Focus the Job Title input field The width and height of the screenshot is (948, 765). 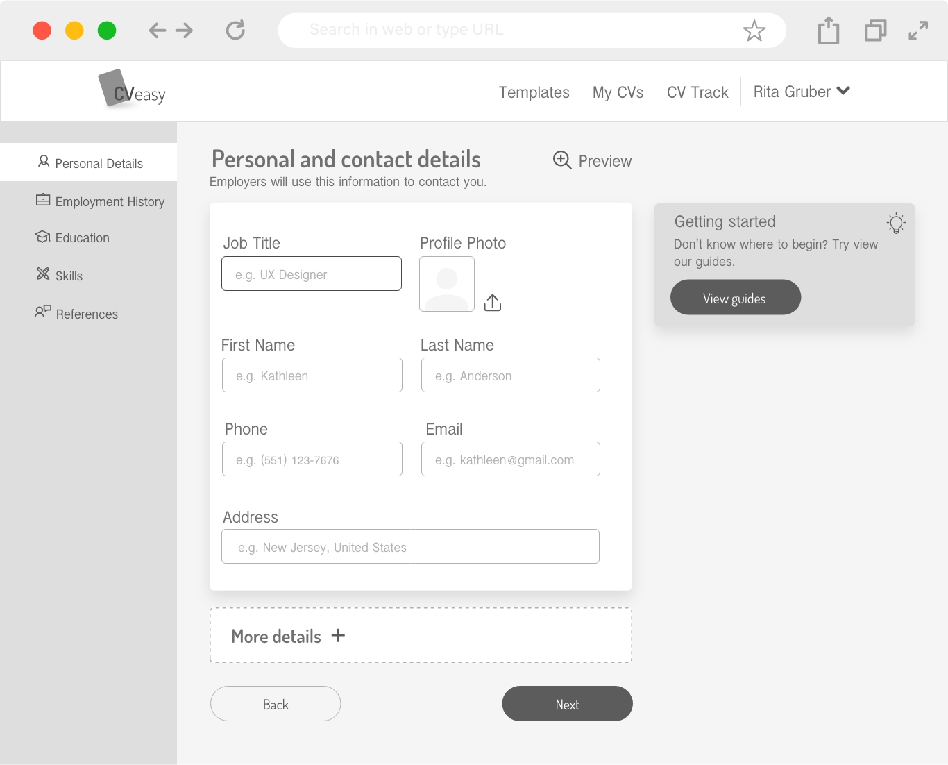(x=312, y=274)
